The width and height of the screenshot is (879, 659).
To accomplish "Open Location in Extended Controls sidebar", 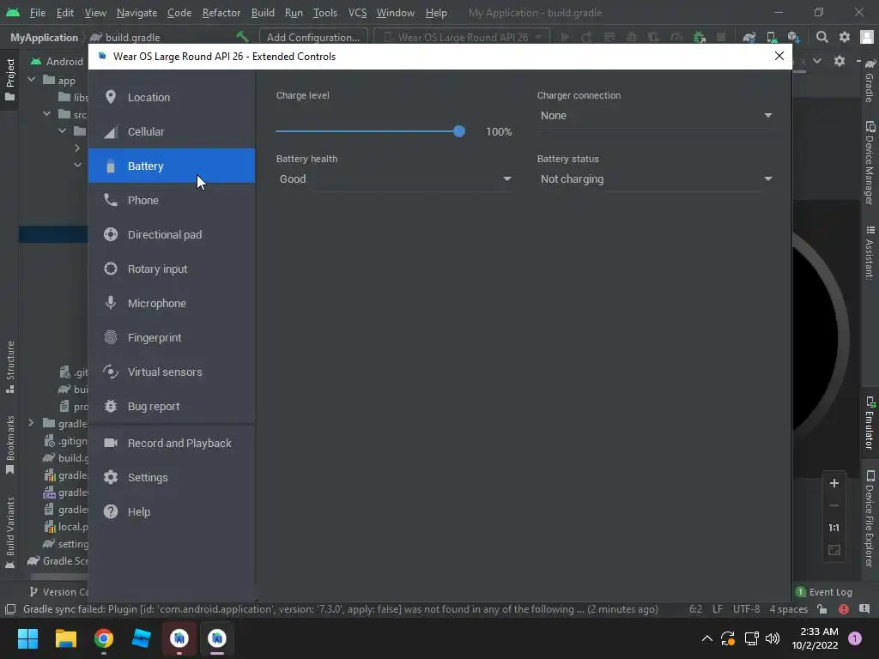I will pos(172,97).
